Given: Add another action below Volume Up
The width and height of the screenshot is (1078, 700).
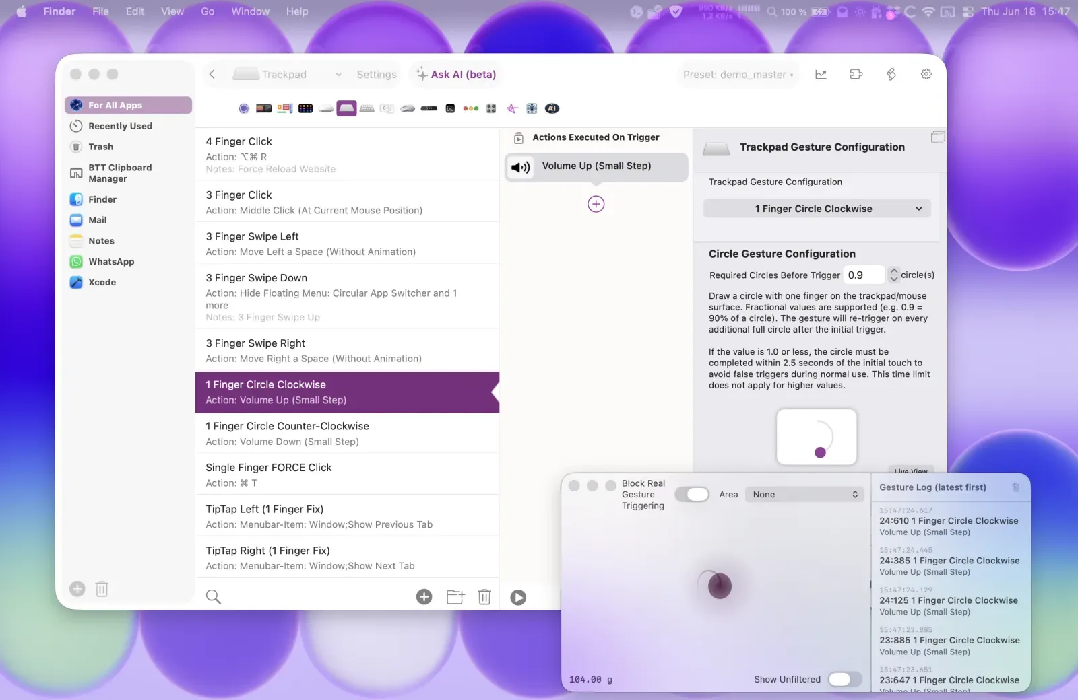Looking at the screenshot, I should [x=596, y=204].
